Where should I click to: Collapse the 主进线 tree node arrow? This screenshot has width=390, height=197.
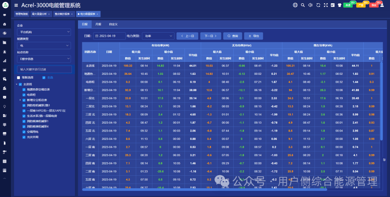(17, 84)
